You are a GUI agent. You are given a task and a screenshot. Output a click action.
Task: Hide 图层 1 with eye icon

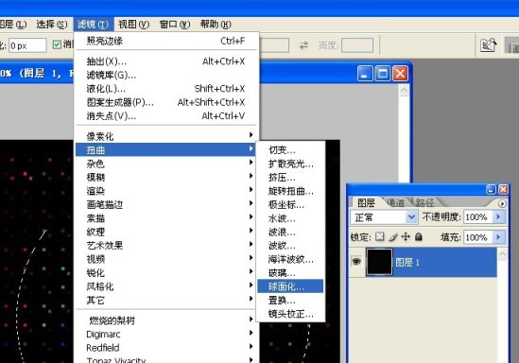(x=356, y=262)
